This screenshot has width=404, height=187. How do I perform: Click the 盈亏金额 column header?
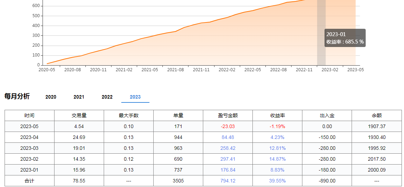pos(228,115)
